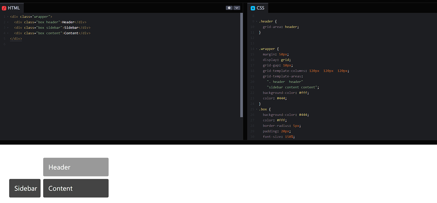437x203 pixels.
Task: Fold the box content div at line 4
Action: point(8,33)
